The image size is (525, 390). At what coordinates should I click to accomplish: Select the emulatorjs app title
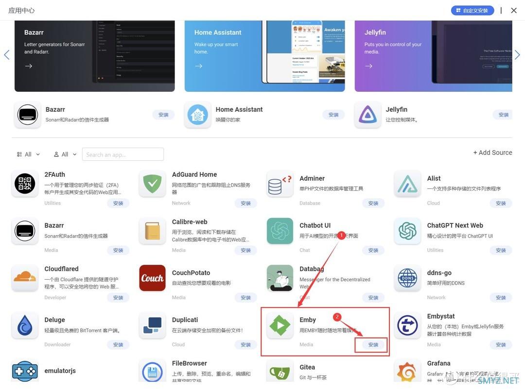60,371
